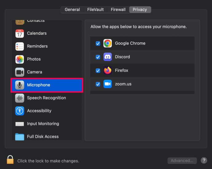Select the Camera icon in privacy list
Image resolution: width=212 pixels, height=169 pixels.
click(20, 72)
